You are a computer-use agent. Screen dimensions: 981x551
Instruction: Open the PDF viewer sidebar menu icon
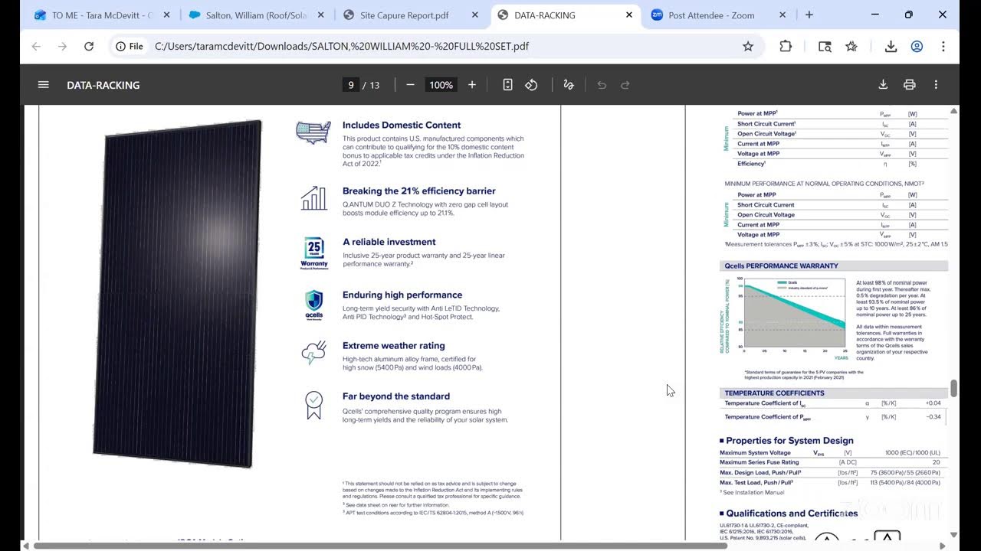[x=44, y=85]
